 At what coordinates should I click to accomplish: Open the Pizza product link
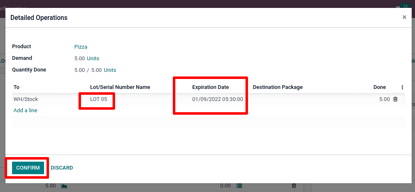[x=81, y=47]
